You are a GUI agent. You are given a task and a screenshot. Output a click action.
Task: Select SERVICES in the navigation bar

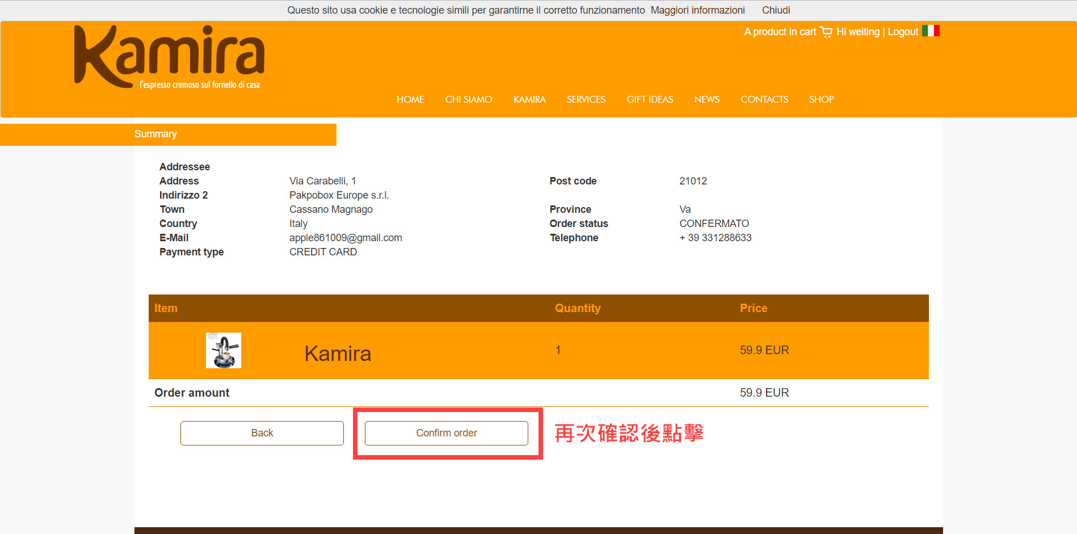[586, 99]
